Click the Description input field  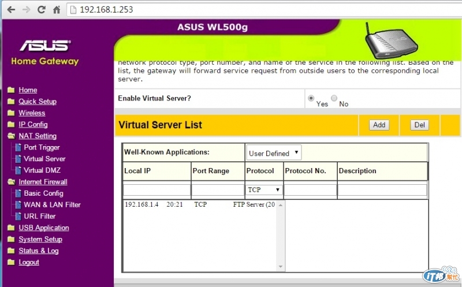click(x=382, y=190)
